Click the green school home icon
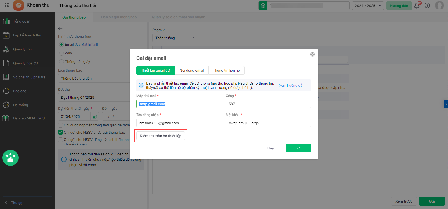The width and height of the screenshot is (448, 209). (x=263, y=6)
